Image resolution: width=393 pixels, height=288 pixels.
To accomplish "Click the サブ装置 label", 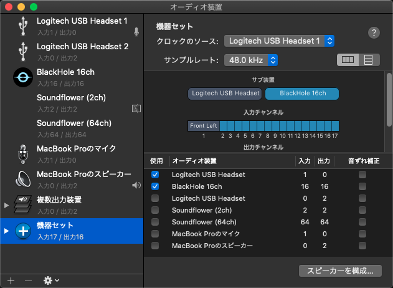I will (263, 80).
